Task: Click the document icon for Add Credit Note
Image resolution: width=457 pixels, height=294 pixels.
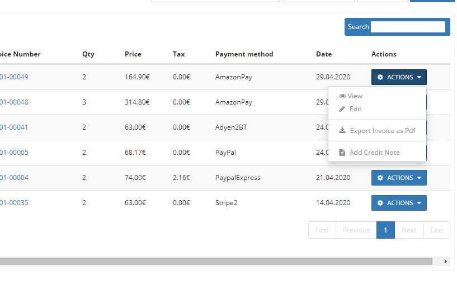Action: pos(342,153)
